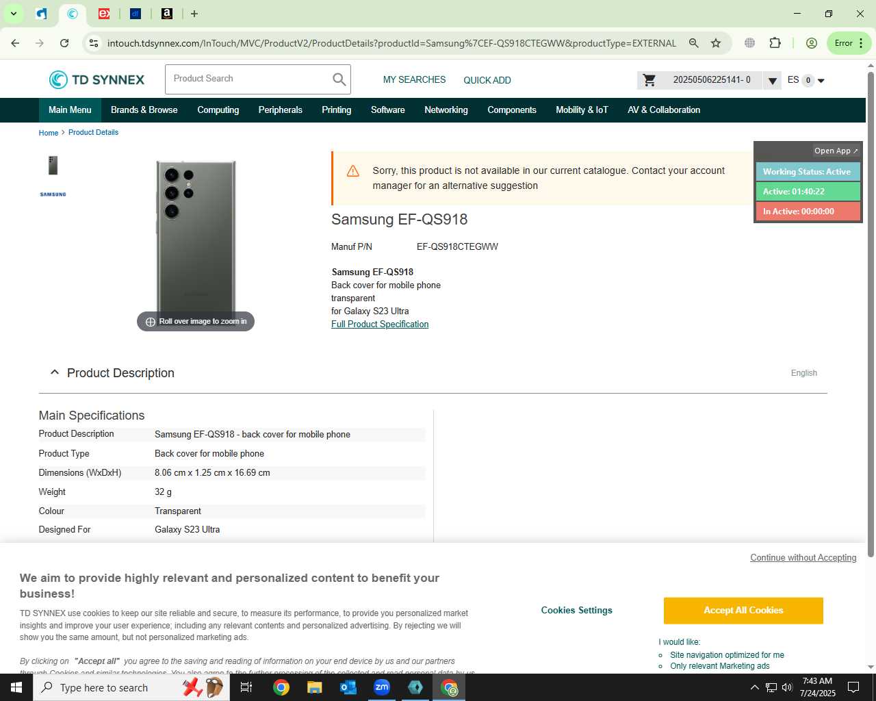Open the Components menu
The height and width of the screenshot is (701, 876).
512,110
